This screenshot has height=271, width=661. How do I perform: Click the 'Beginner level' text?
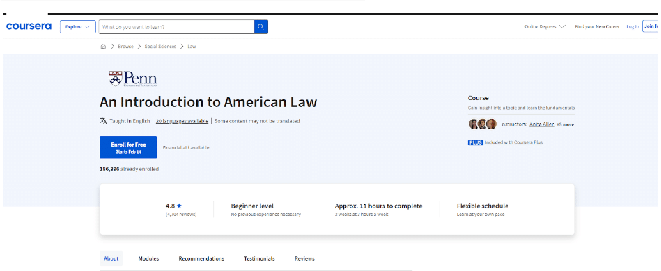pyautogui.click(x=253, y=206)
